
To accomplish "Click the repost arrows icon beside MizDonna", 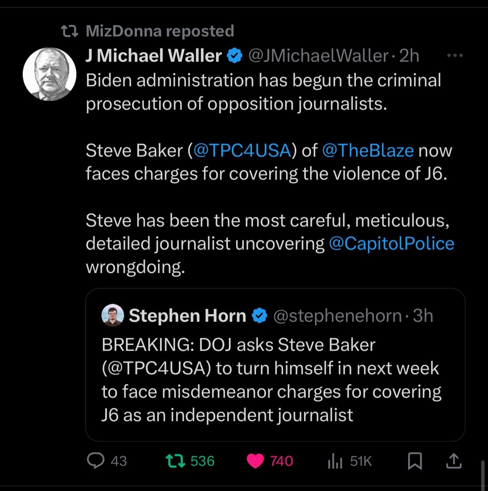I will coord(70,31).
